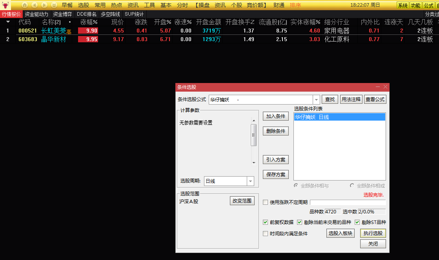
Task: Click the red bull logo icon
Action: (5, 5)
